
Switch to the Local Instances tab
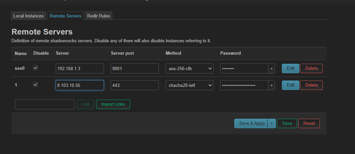click(28, 16)
